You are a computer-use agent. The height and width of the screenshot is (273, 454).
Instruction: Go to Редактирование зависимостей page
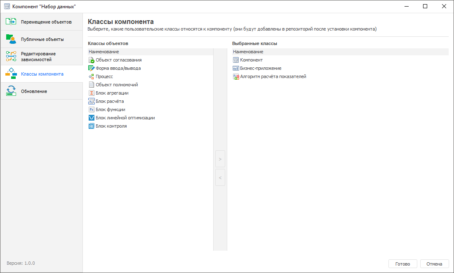point(41,57)
